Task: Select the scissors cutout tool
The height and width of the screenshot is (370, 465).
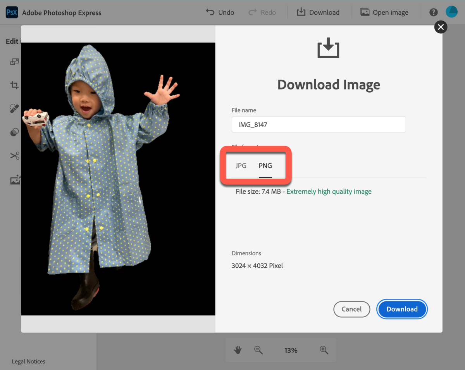Action: point(15,156)
